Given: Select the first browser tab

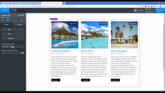Looking at the screenshot, I should pyautogui.click(x=11, y=3).
